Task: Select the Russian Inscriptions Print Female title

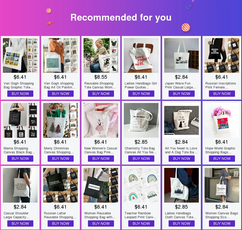Action: [x=220, y=85]
